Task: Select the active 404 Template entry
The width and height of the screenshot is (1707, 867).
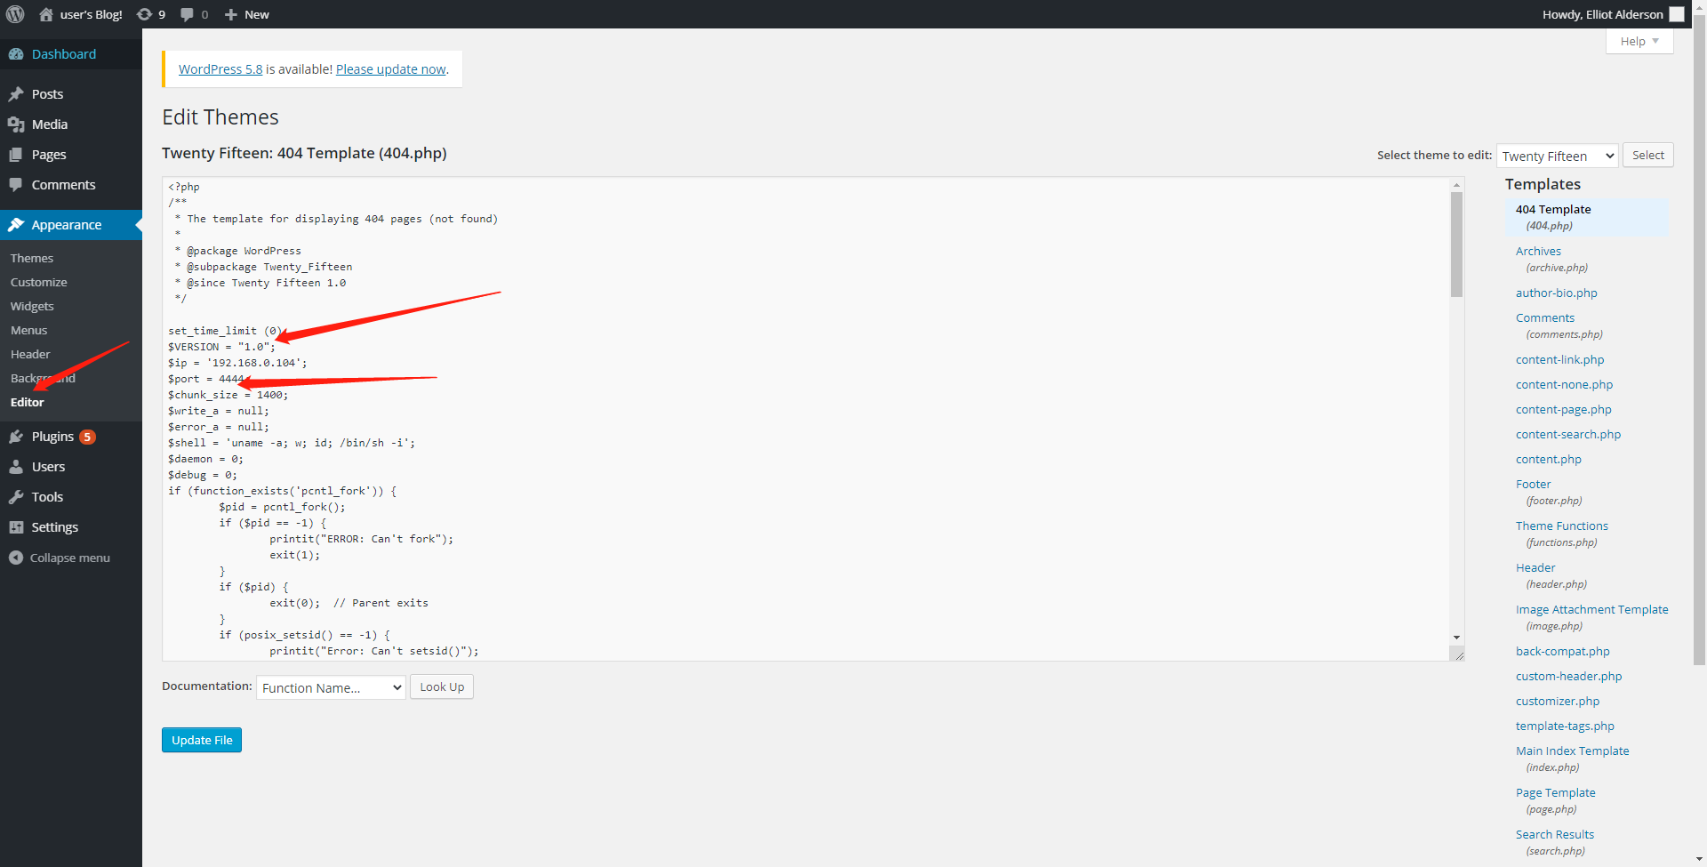Action: 1587,218
